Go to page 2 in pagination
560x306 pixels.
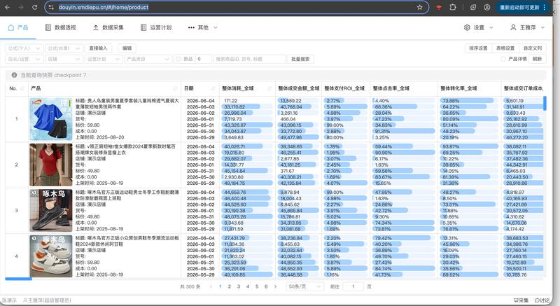230,286
